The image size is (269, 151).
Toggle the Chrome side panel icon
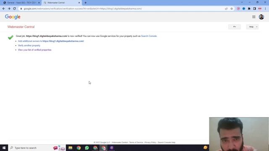[x=254, y=8]
